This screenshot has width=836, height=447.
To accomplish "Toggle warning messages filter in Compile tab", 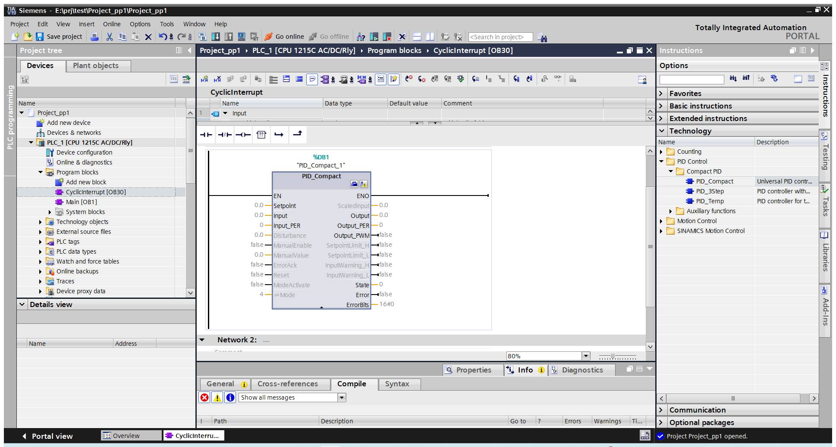I will pyautogui.click(x=217, y=397).
